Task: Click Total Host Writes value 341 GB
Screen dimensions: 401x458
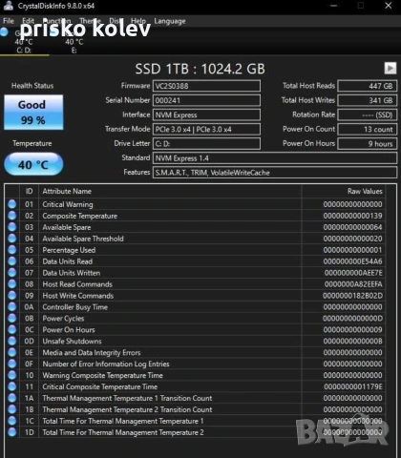Action: pos(368,100)
